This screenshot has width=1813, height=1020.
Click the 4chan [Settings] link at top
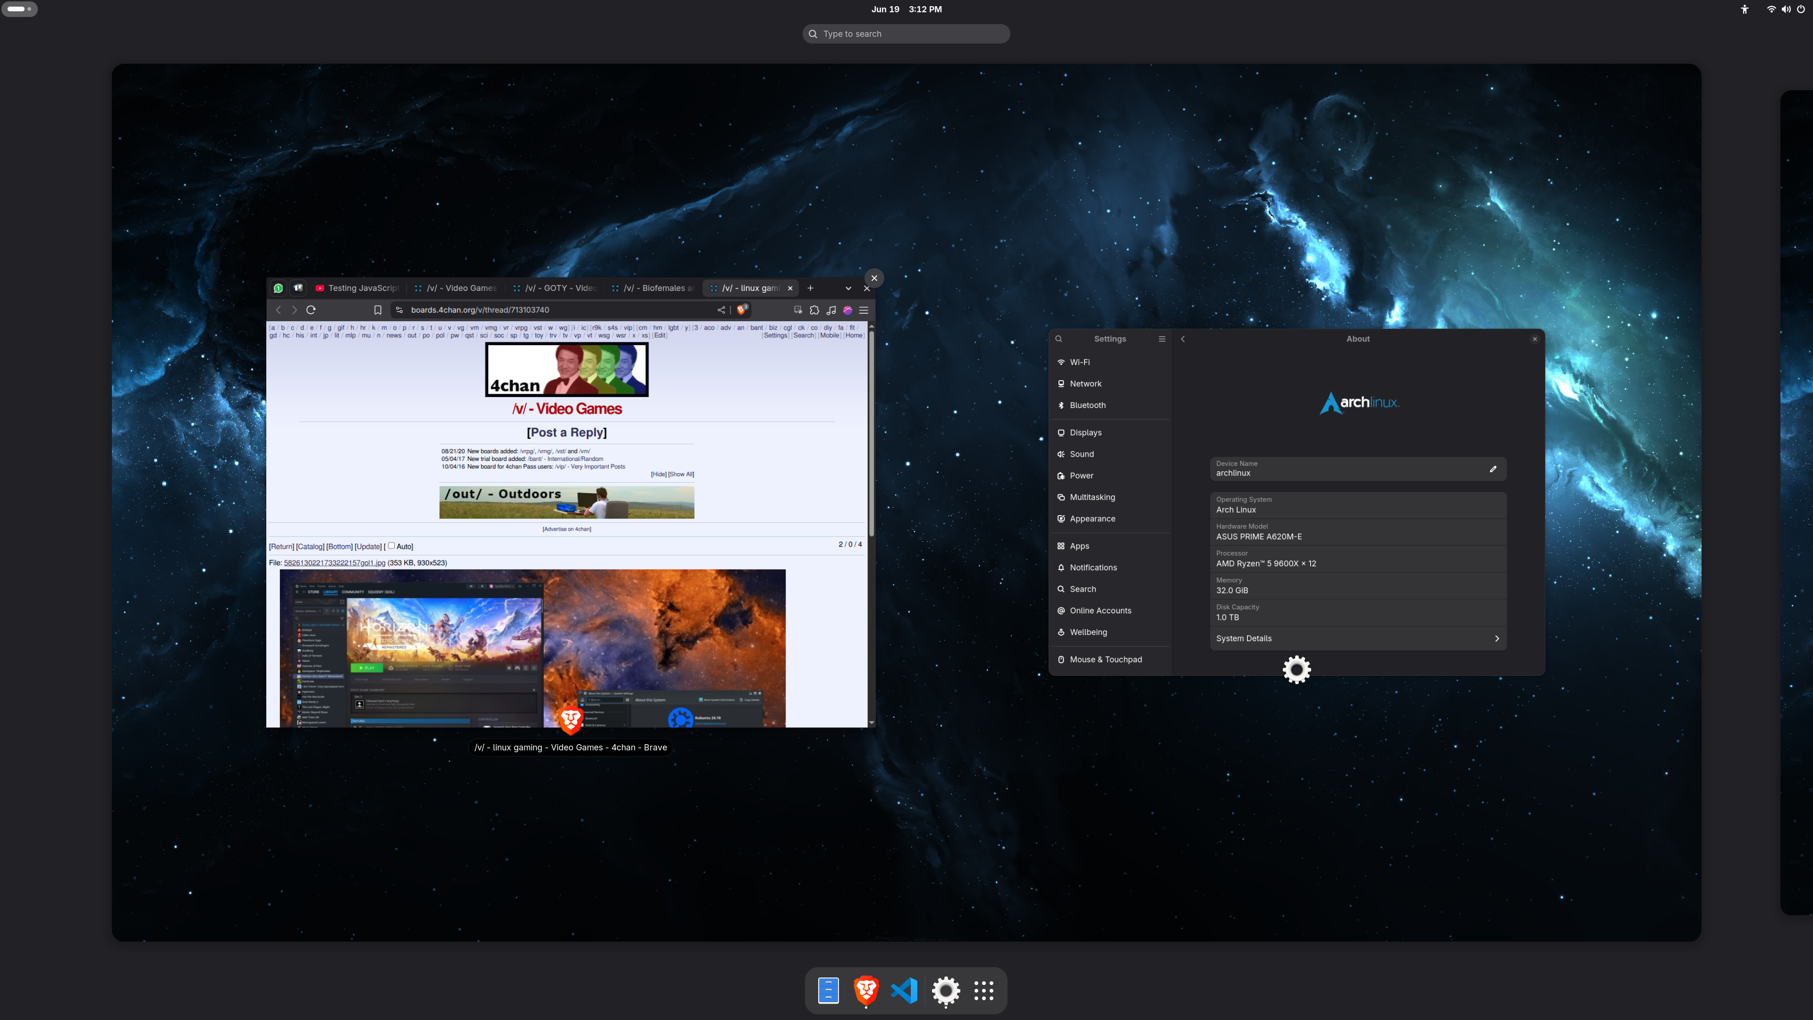(x=776, y=335)
